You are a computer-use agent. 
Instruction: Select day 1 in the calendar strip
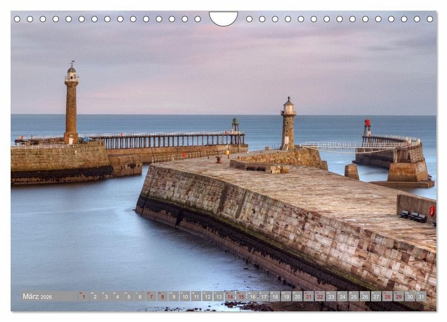point(83,296)
